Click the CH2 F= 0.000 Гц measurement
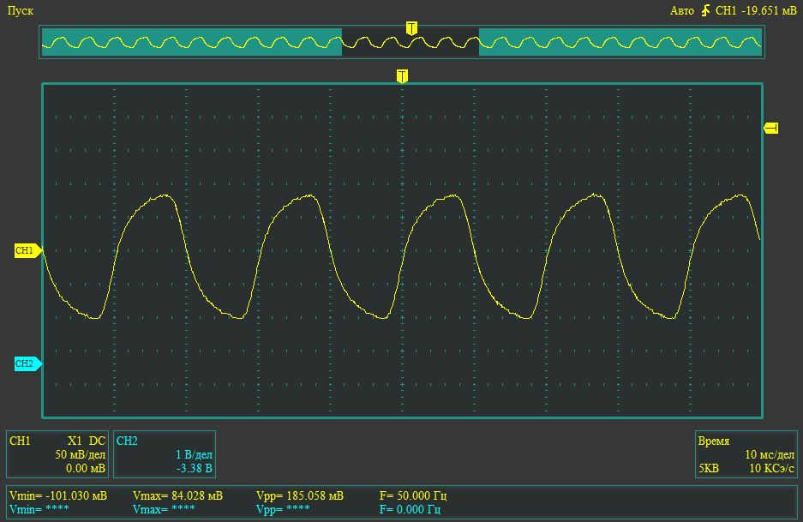 click(x=410, y=509)
